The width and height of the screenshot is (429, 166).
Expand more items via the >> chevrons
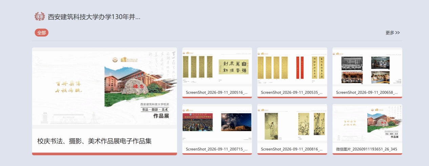[x=398, y=33]
